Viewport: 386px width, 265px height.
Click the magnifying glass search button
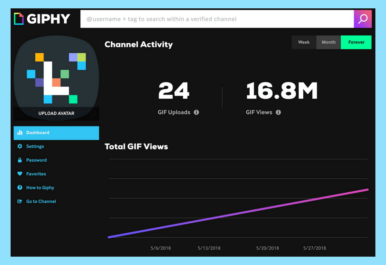(x=363, y=19)
